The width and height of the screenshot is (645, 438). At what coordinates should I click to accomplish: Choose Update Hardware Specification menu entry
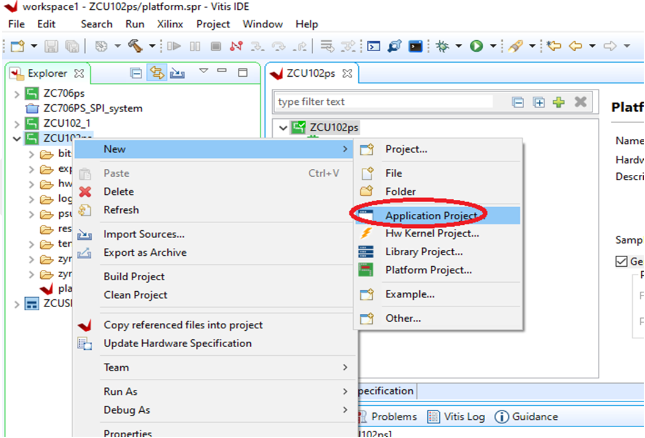click(x=177, y=344)
